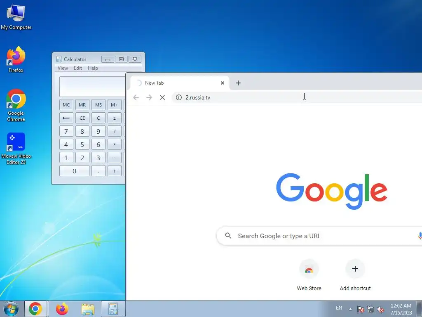Click the 1 key in Calculator

(x=66, y=158)
